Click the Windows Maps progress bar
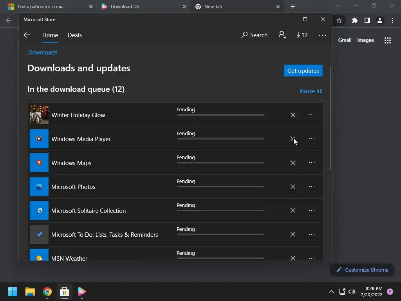 pos(221,163)
